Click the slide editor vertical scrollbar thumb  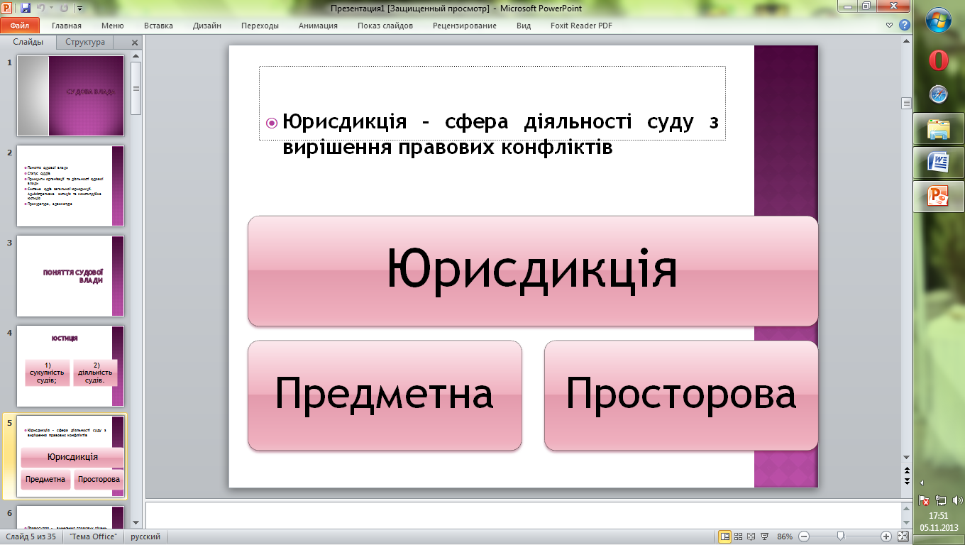point(906,103)
